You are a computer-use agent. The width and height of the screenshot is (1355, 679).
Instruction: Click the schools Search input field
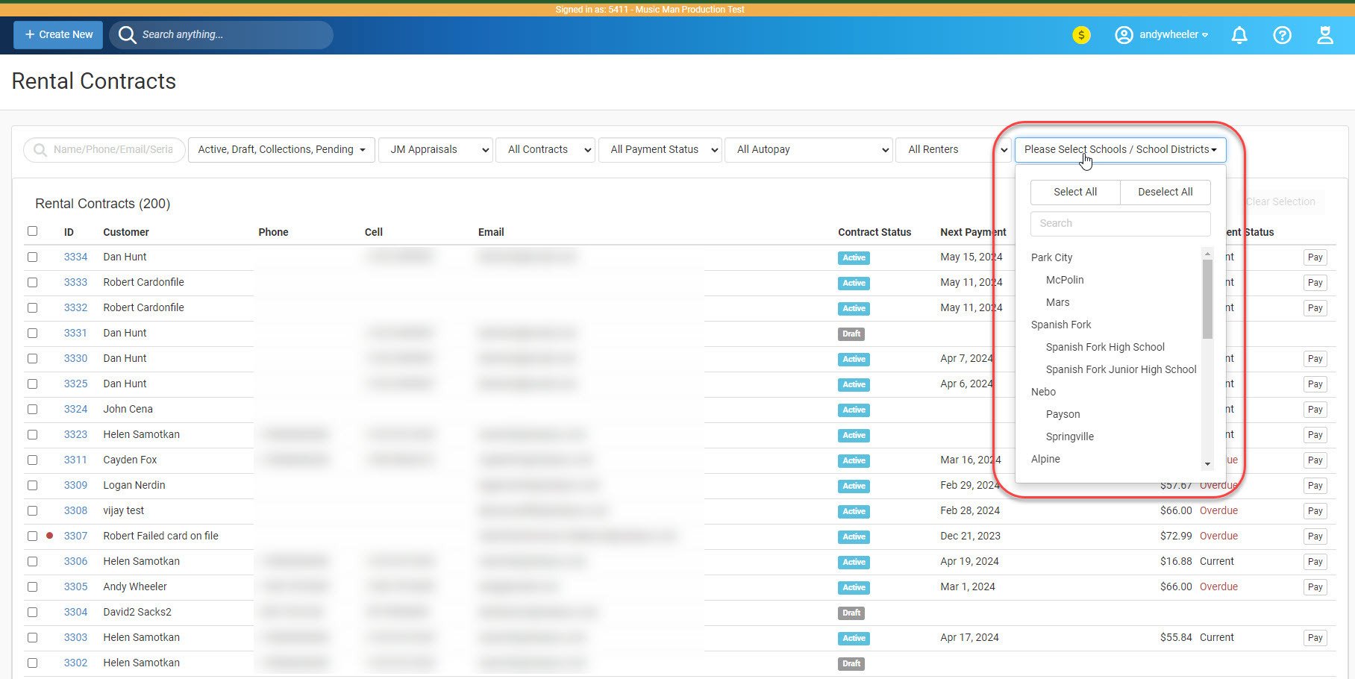(1120, 223)
